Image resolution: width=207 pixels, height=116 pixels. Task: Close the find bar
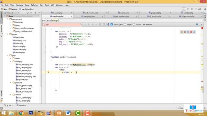[x=202, y=24]
